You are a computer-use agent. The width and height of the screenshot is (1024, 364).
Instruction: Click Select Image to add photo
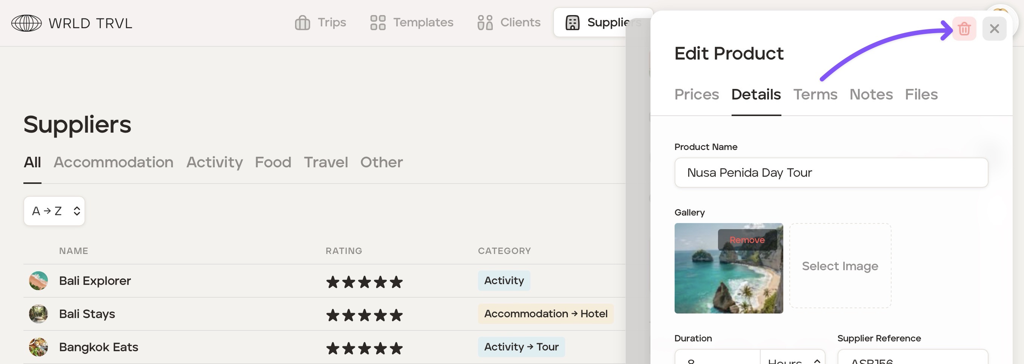click(839, 266)
